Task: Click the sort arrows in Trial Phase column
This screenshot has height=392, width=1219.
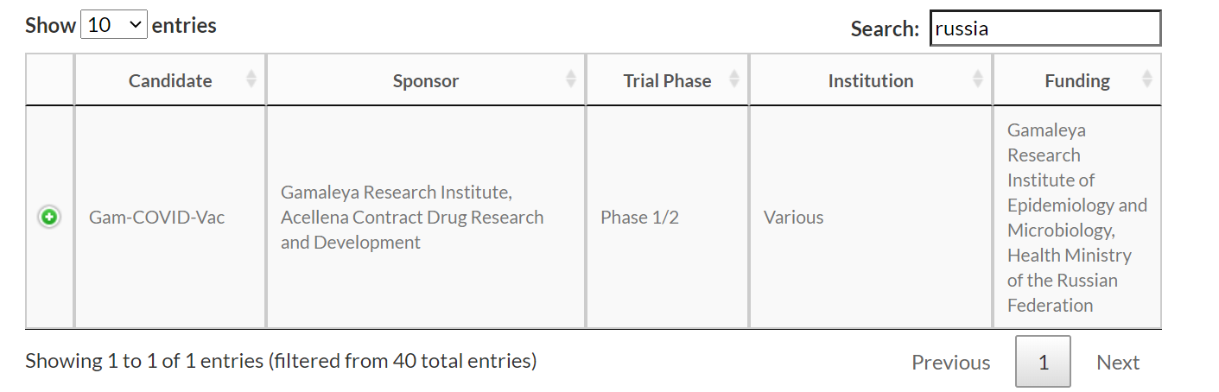Action: pos(734,79)
